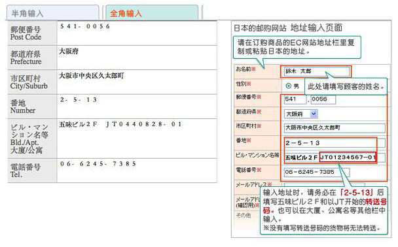398x247 pixels.
Task: Select the 番地 value 2-5-13 in the table
Action: click(79, 100)
